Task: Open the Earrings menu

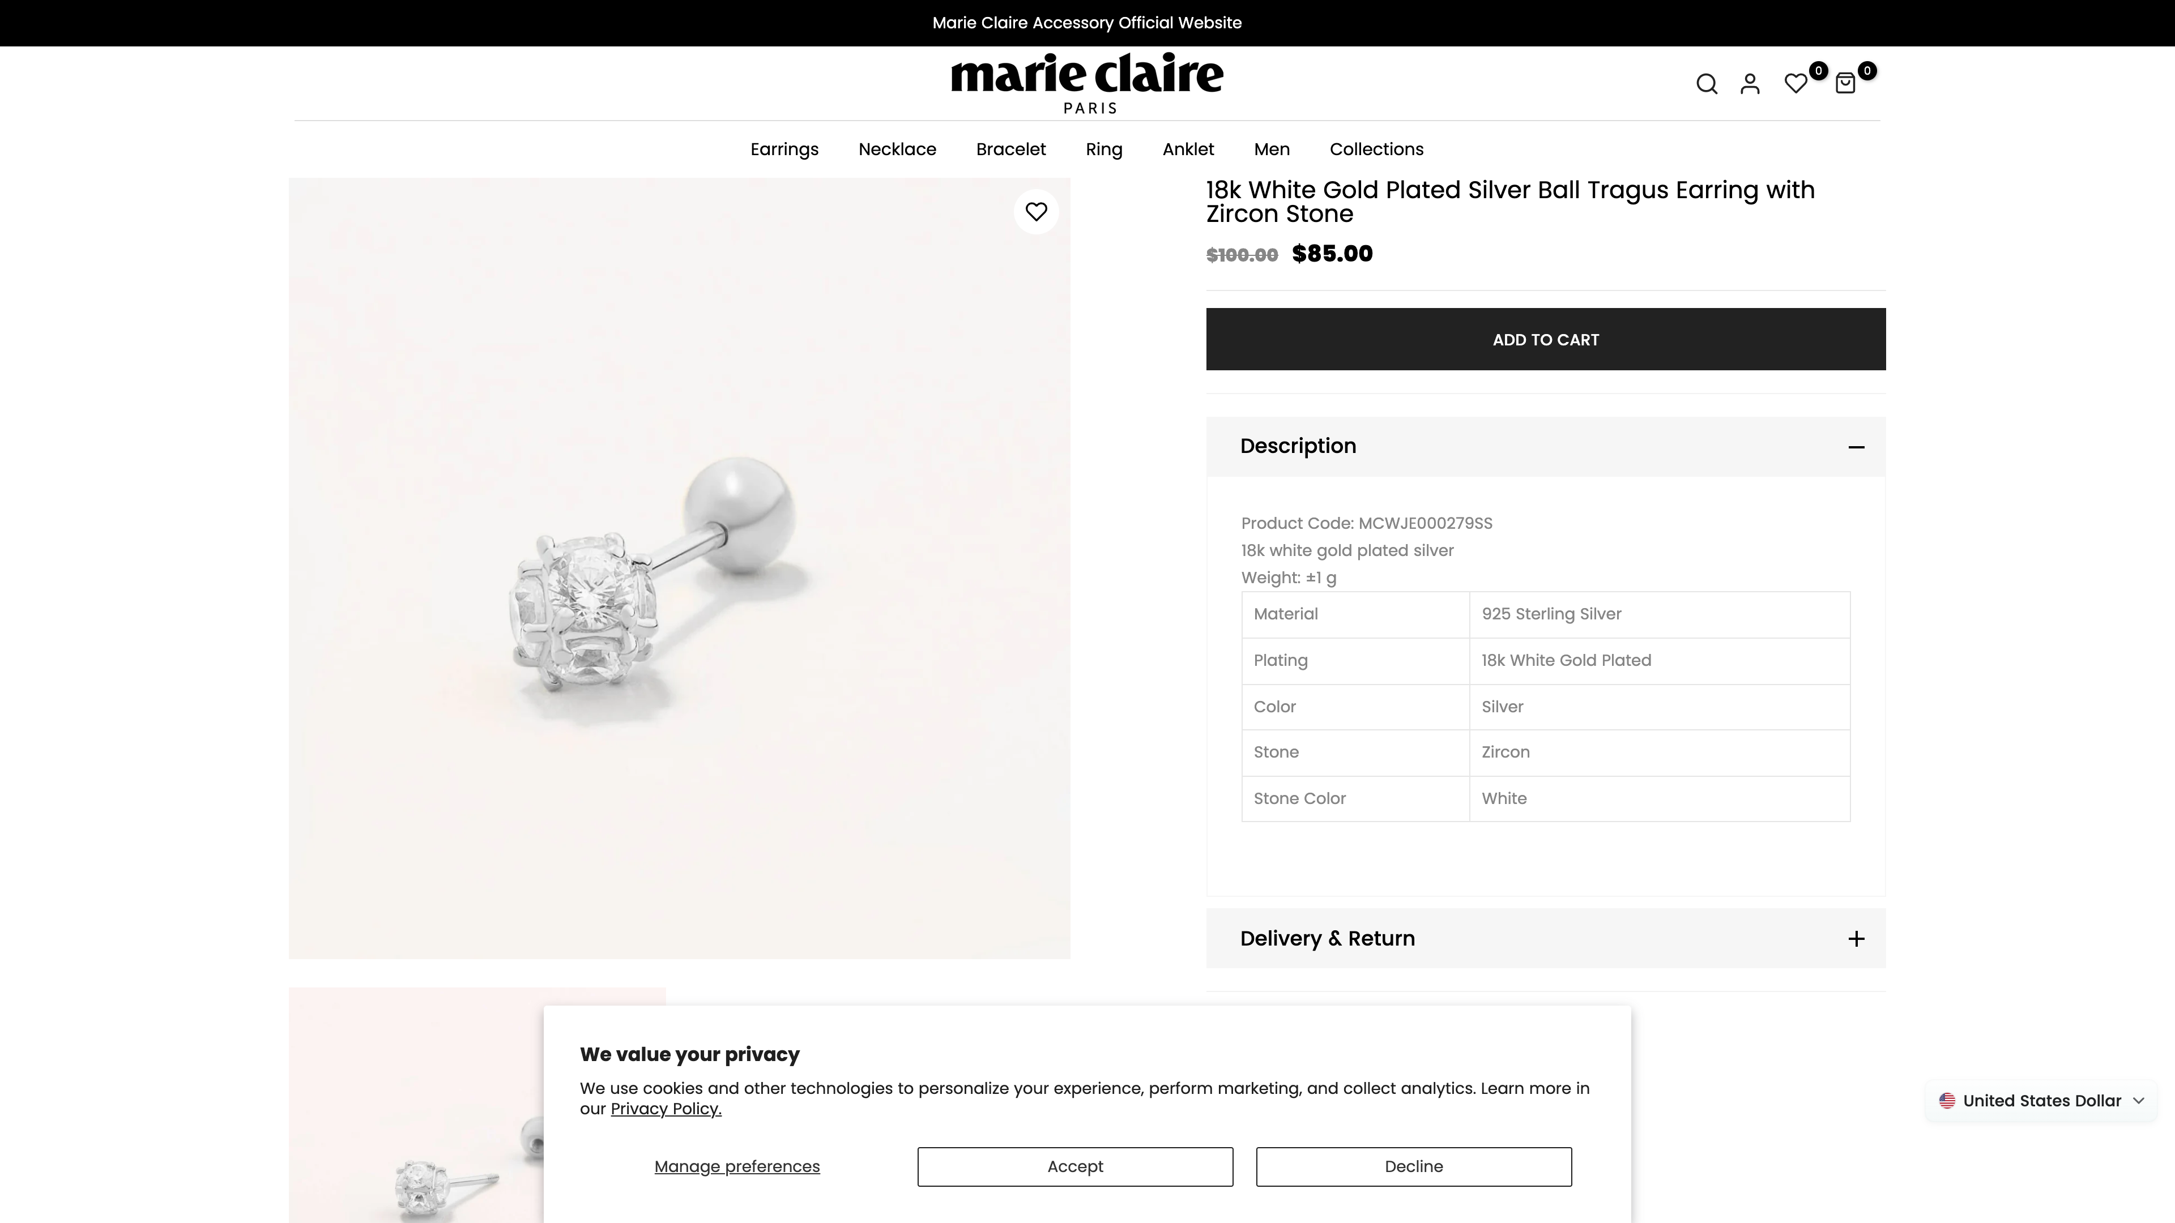Action: point(783,149)
